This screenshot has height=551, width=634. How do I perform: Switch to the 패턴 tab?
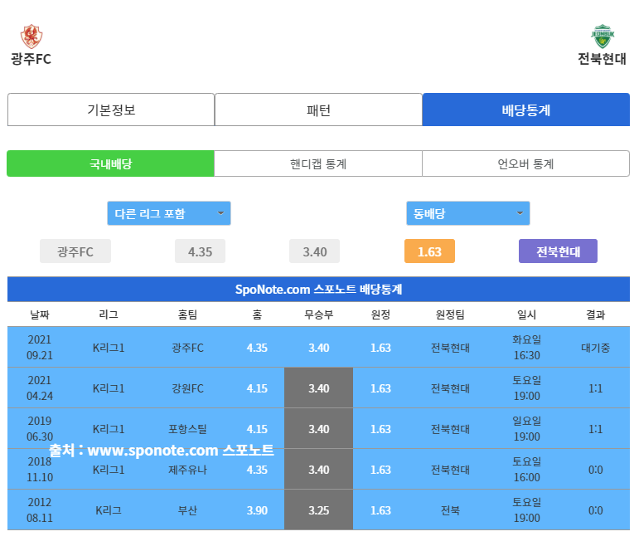(x=318, y=110)
